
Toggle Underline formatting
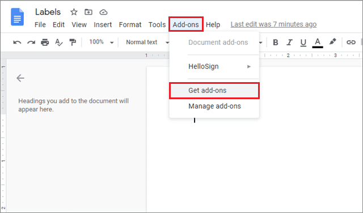pos(303,43)
